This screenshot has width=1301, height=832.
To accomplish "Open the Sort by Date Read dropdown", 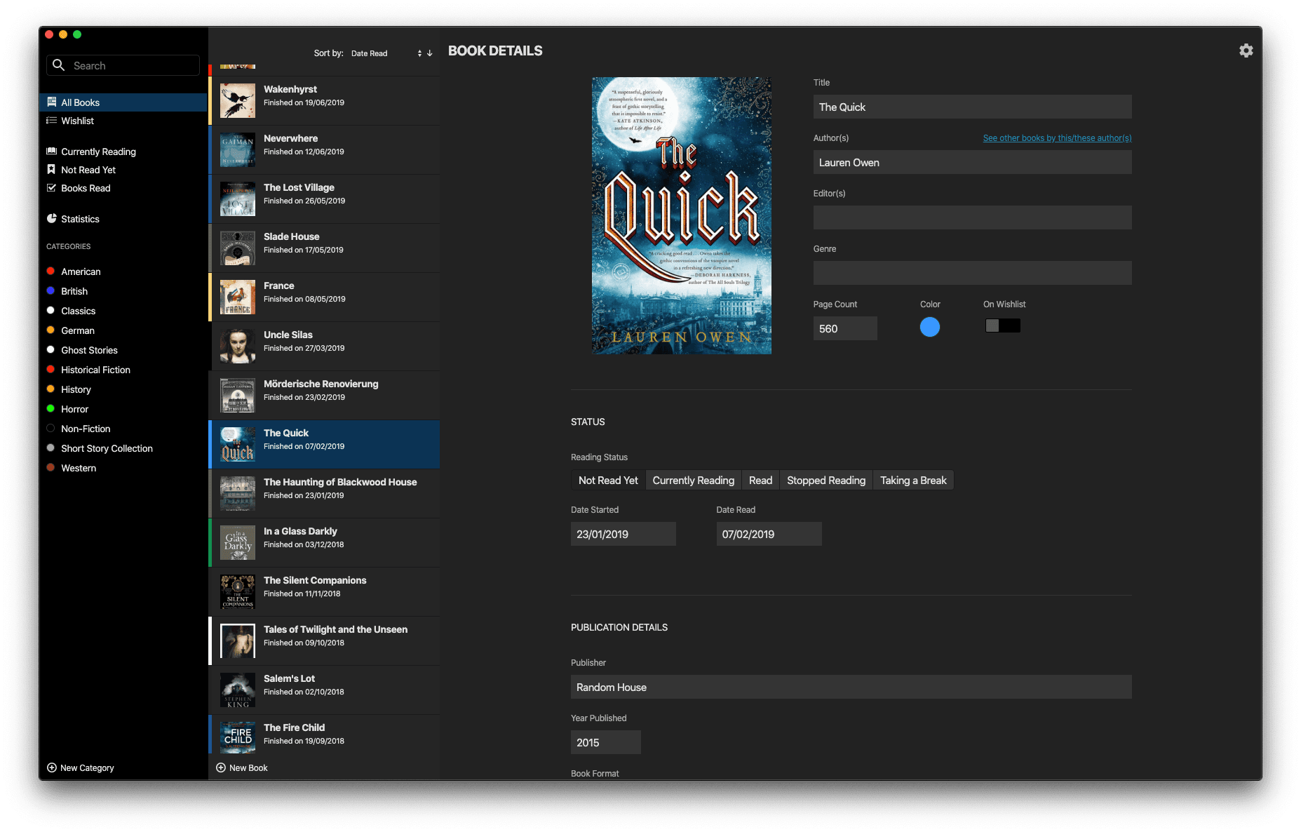I will 386,53.
